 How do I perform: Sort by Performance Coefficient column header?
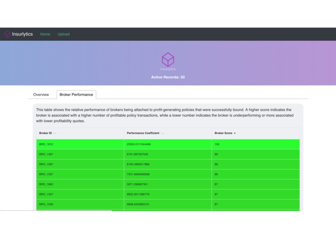(x=168, y=133)
